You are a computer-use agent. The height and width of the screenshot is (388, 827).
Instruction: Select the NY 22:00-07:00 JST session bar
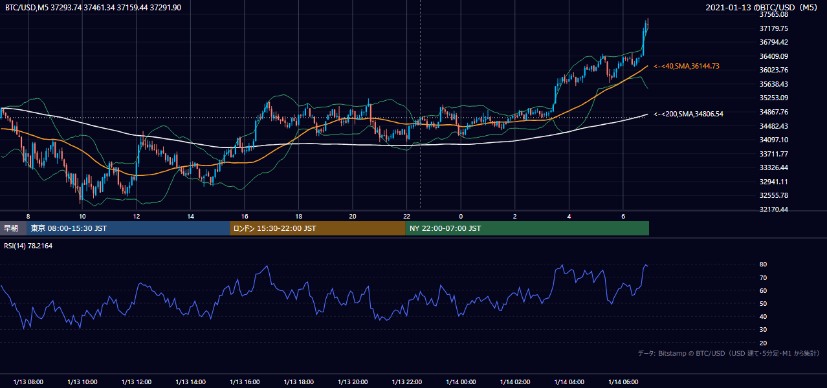(527, 228)
